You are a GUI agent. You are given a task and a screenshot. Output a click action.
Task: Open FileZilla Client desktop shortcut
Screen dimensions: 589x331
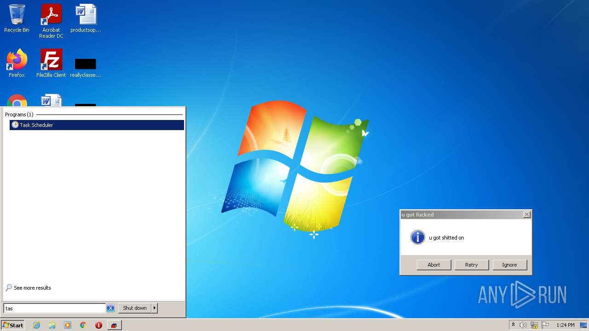pyautogui.click(x=51, y=63)
